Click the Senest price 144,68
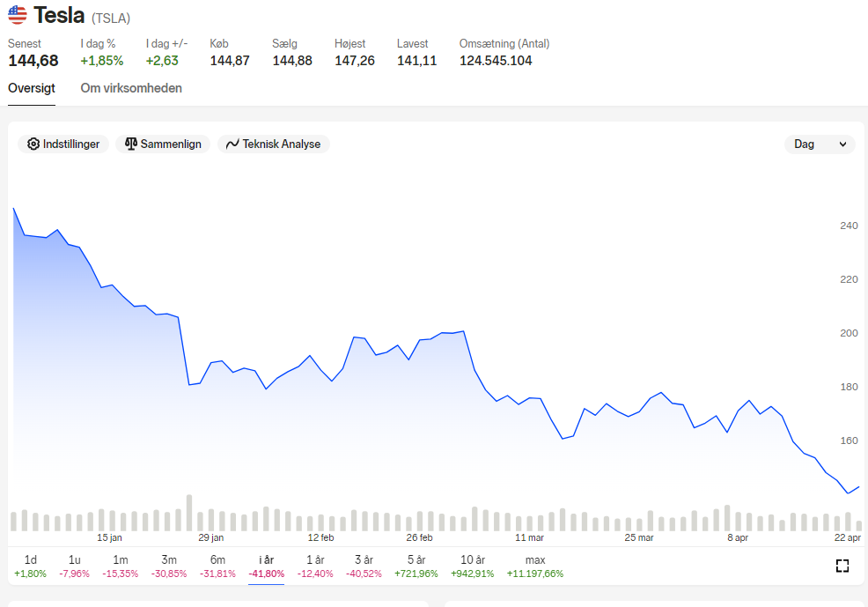The image size is (868, 607). click(33, 61)
